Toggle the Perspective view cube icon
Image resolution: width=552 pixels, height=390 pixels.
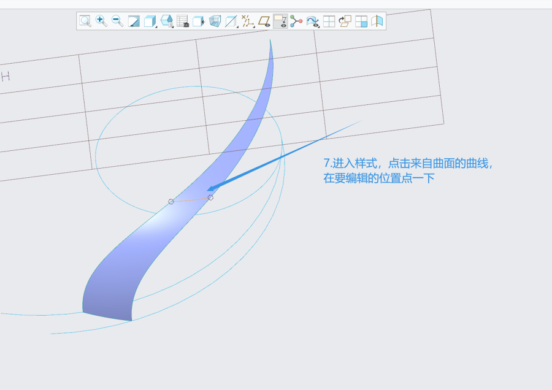click(x=215, y=21)
